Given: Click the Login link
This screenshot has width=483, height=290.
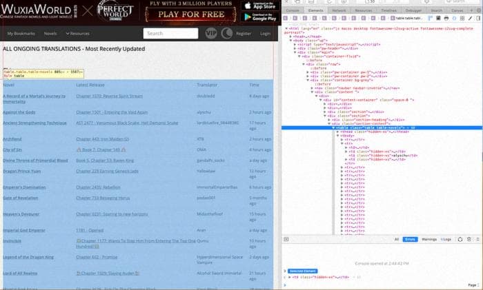Looking at the screenshot, I should coord(265,34).
